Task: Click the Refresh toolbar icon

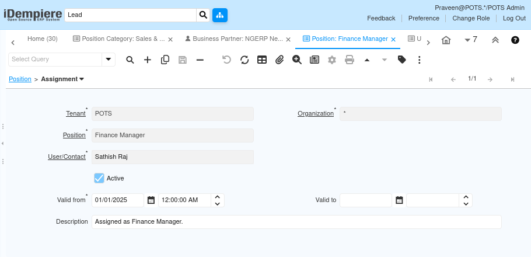Action: point(244,60)
